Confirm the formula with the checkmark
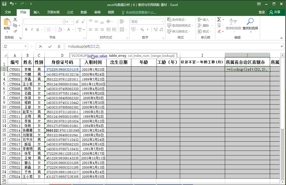Viewport: 286px width, 185px height. (x=50, y=47)
